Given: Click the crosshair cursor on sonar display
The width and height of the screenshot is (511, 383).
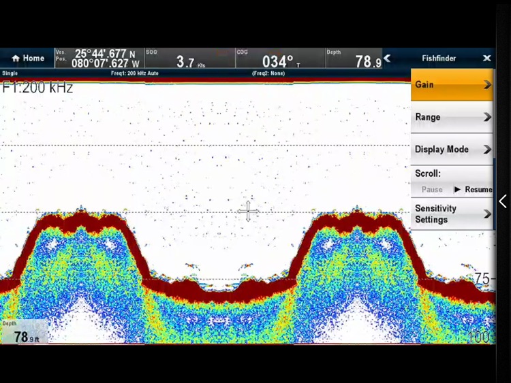Looking at the screenshot, I should pyautogui.click(x=248, y=211).
